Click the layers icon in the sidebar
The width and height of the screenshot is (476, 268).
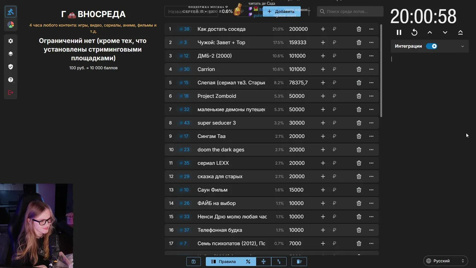coord(10,54)
